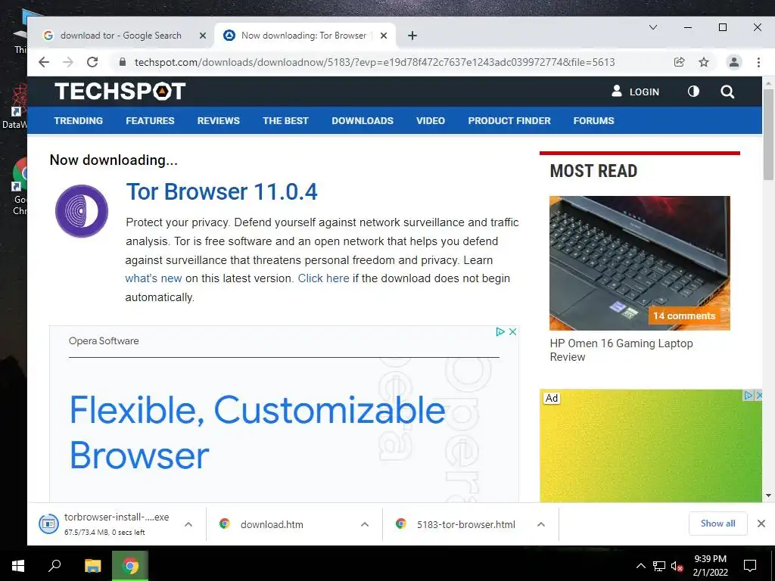Screen dimensions: 775x581
Task: Close the 'Now downloading: Tor Browser' tab
Action: click(384, 36)
